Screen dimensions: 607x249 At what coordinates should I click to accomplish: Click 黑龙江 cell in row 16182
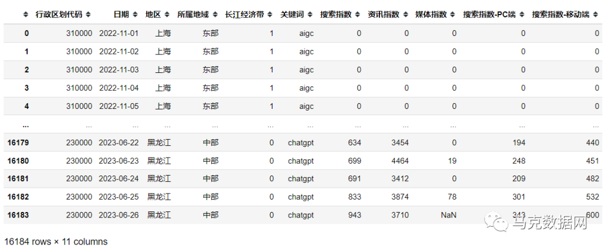pyautogui.click(x=159, y=197)
